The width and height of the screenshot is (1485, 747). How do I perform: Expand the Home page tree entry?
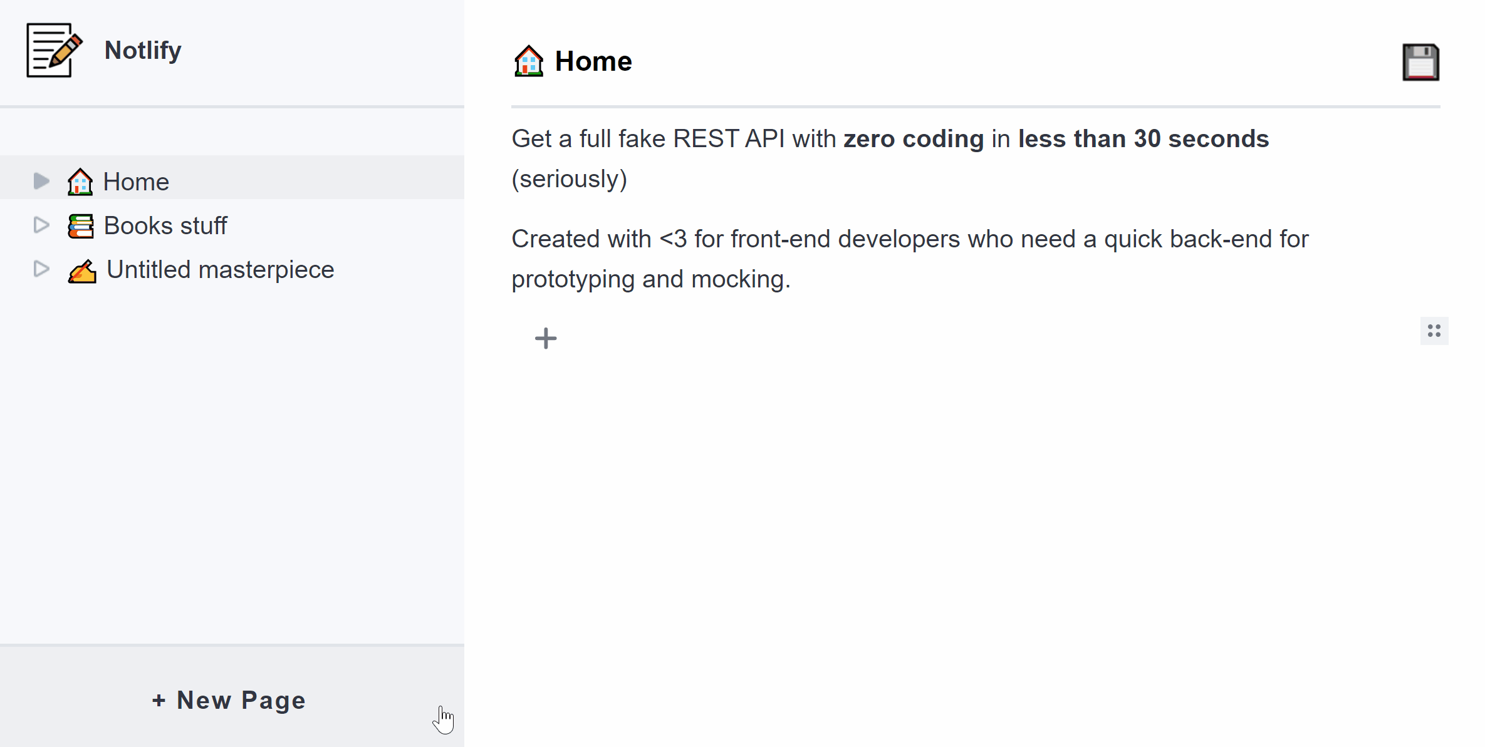click(40, 181)
